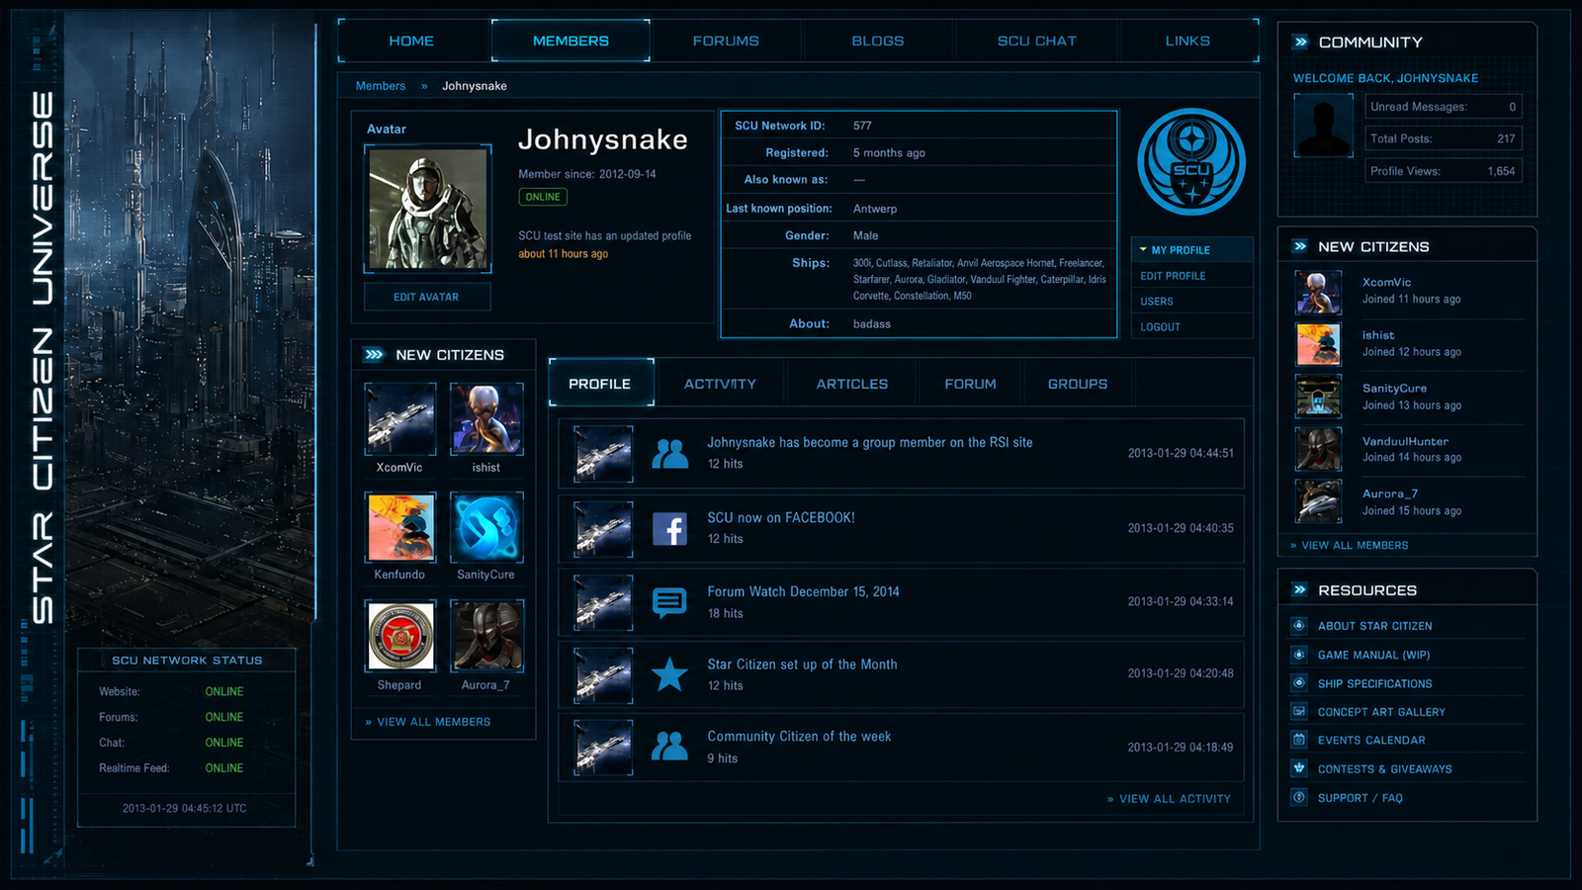1582x890 pixels.
Task: Switch to the PROFILE sub-tab
Action: [600, 384]
